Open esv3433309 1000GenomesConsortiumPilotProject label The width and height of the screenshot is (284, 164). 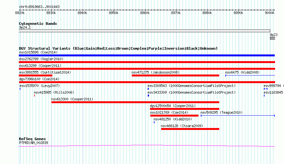pos(191,92)
